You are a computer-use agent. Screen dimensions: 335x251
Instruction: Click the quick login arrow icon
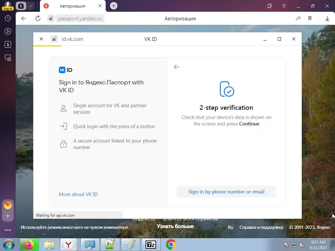[x=63, y=126]
